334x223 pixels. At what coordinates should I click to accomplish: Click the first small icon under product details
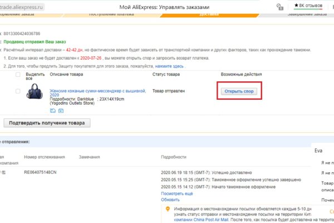tap(53, 110)
